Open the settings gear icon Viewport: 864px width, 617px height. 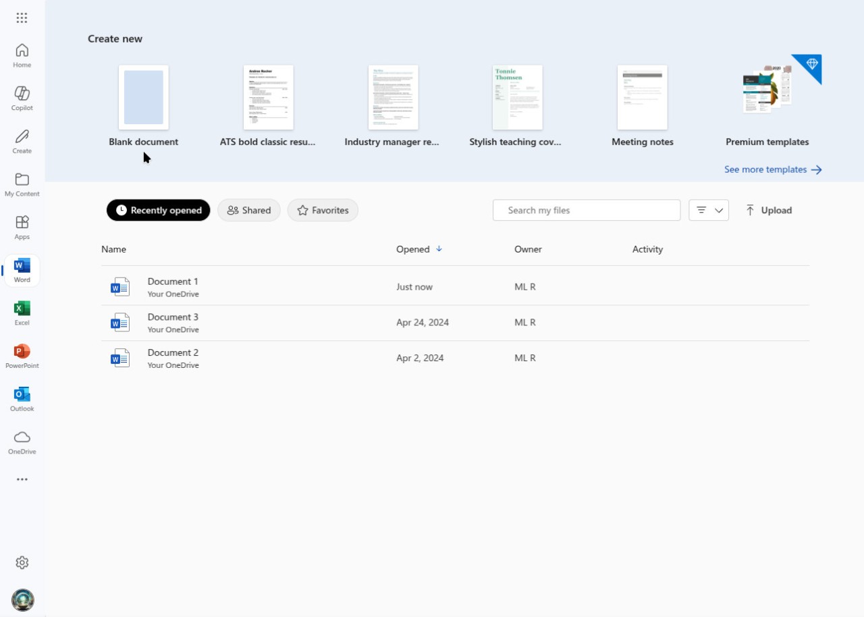[x=22, y=562]
